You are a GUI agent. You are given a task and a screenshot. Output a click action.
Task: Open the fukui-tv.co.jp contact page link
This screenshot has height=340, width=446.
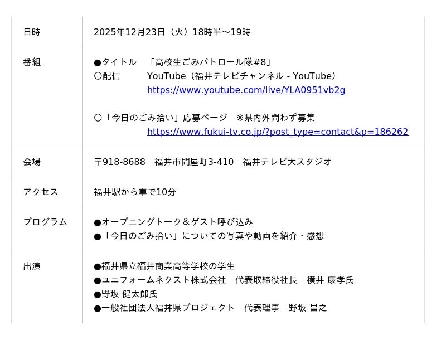point(278,132)
